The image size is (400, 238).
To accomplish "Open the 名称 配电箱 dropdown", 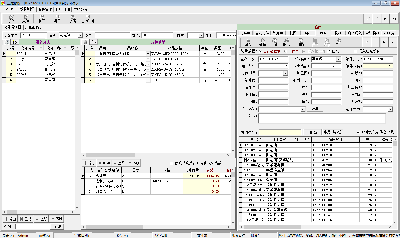I will tap(80, 35).
